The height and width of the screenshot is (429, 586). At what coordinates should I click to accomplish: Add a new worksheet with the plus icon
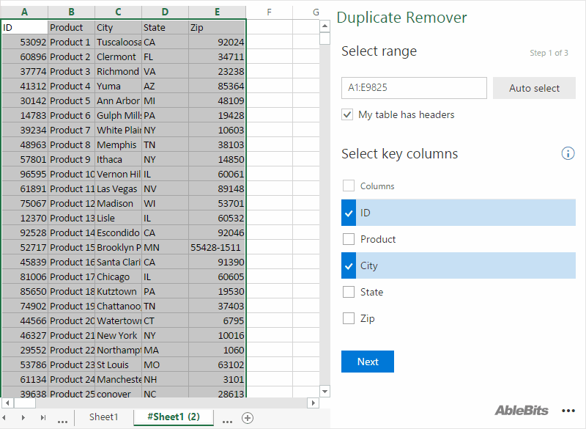(x=247, y=417)
